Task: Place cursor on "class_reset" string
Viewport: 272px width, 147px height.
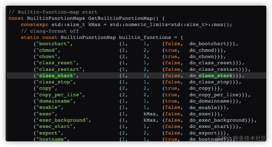Action: click(x=56, y=63)
